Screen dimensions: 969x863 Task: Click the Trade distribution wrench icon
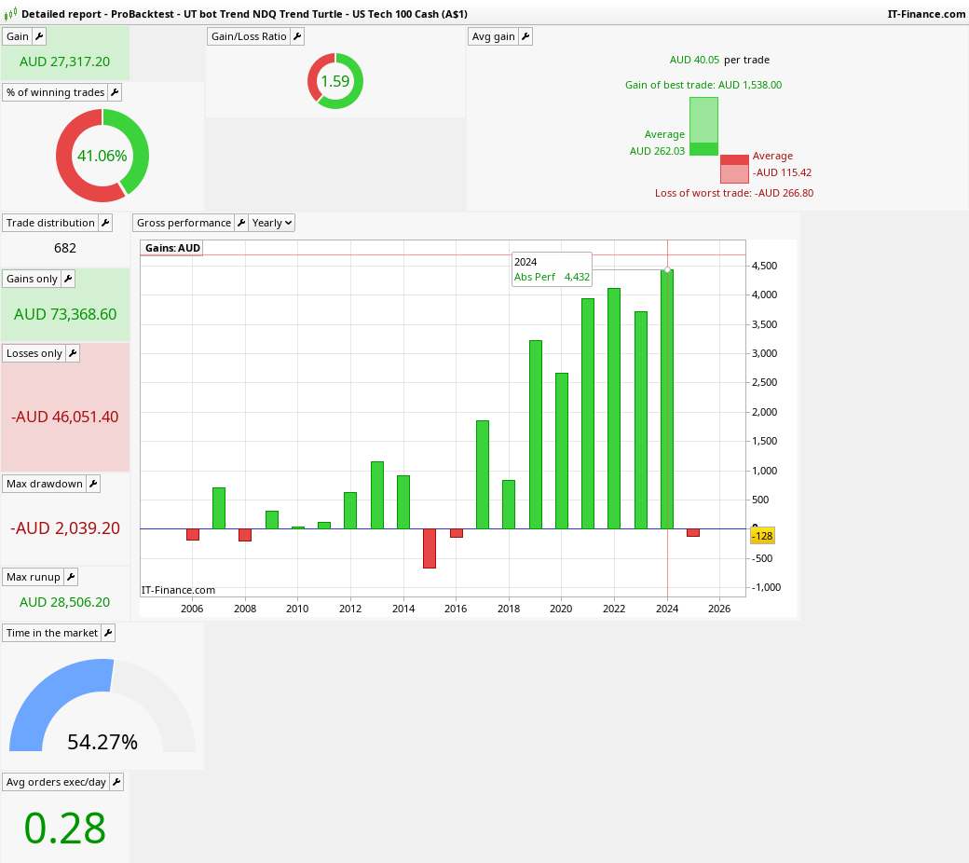[x=105, y=223]
